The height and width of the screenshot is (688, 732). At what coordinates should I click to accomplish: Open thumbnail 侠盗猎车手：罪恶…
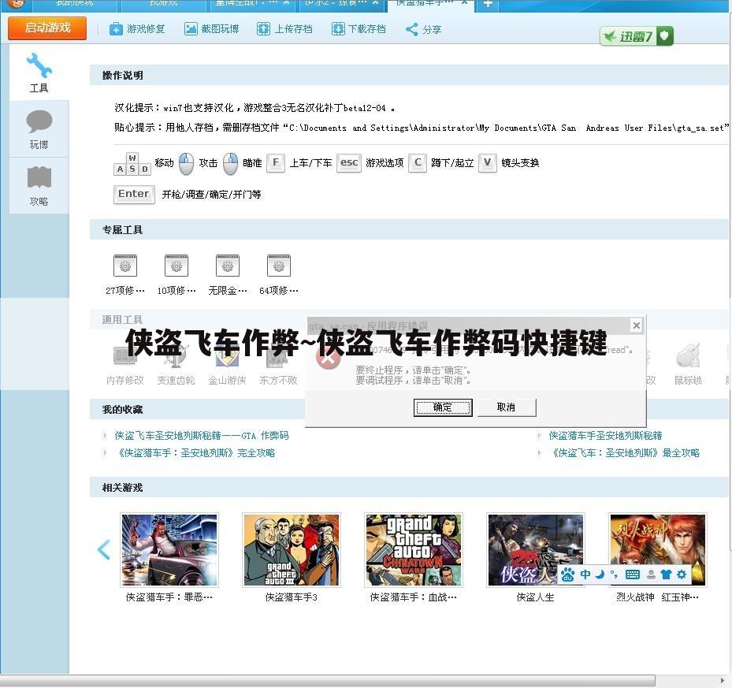[169, 550]
